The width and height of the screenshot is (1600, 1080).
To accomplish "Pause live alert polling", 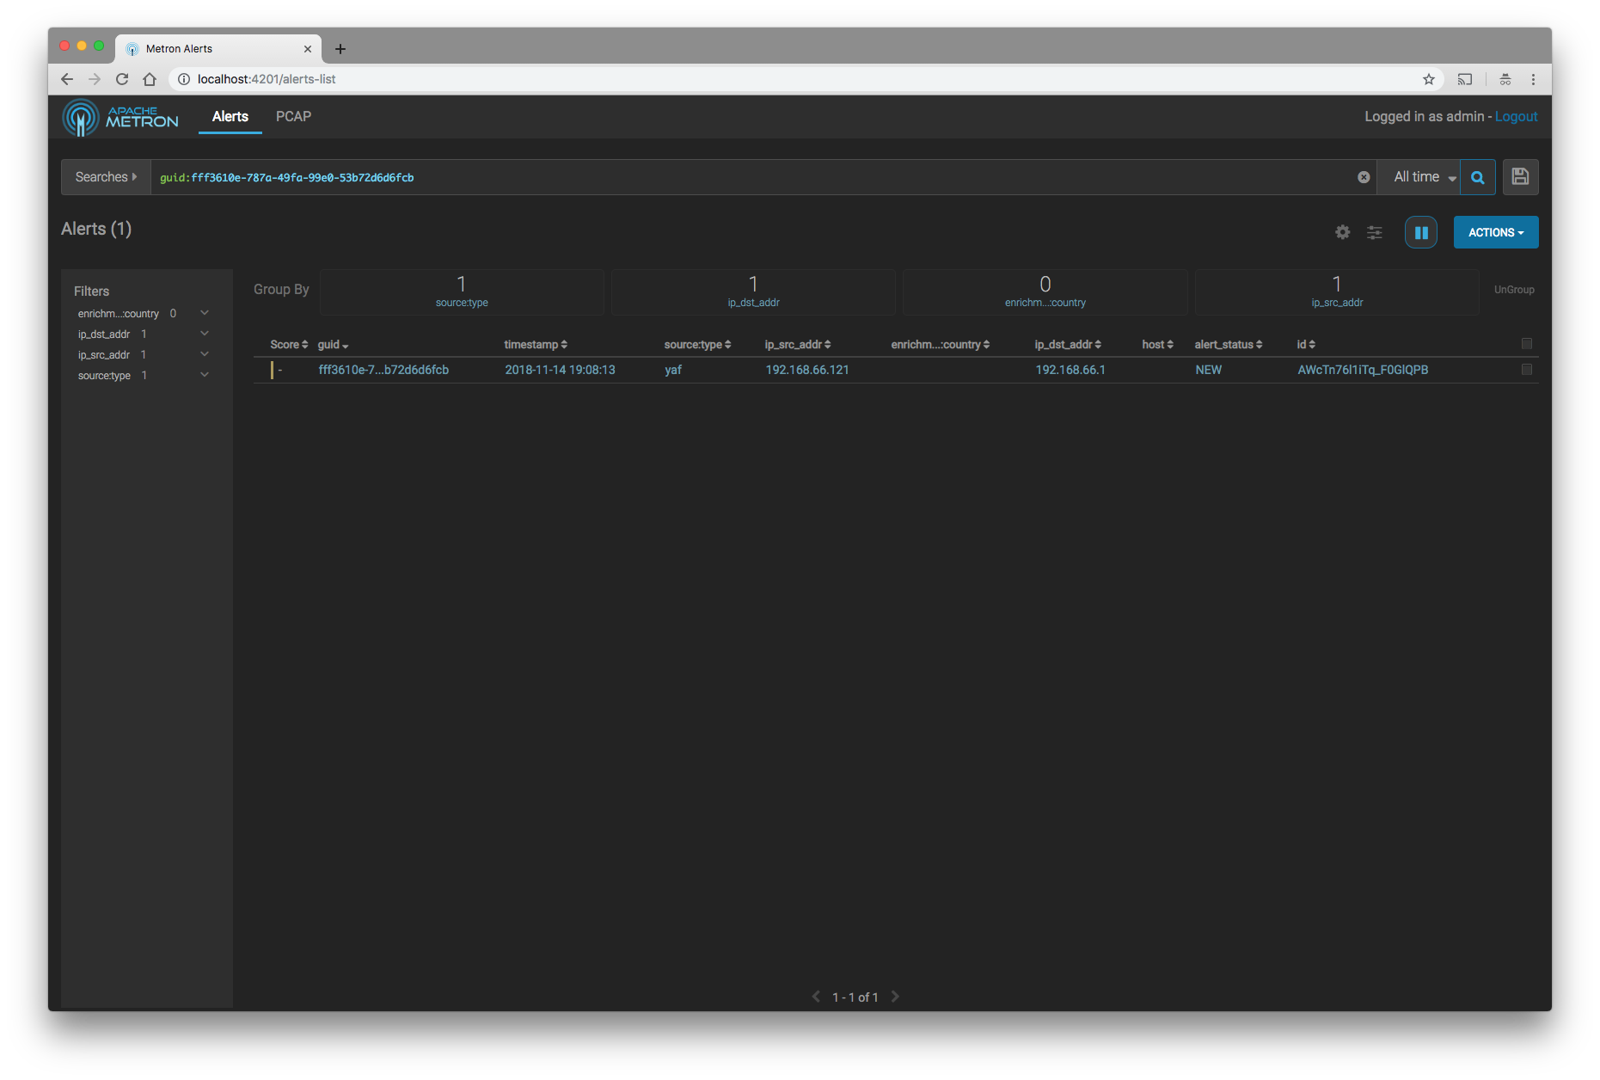I will coord(1420,232).
